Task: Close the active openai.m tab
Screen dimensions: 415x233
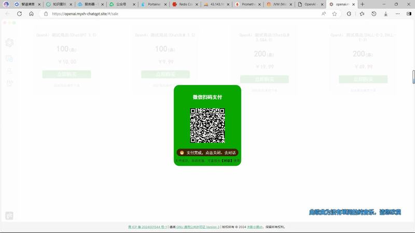Action: (x=353, y=4)
